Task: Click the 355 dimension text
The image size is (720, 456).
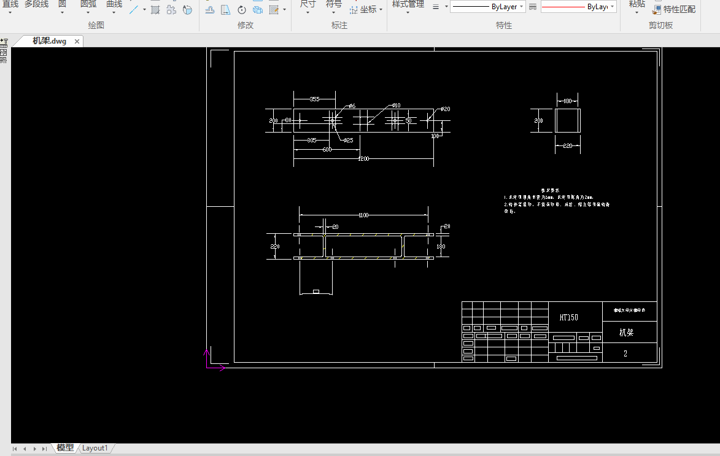Action: 314,99
